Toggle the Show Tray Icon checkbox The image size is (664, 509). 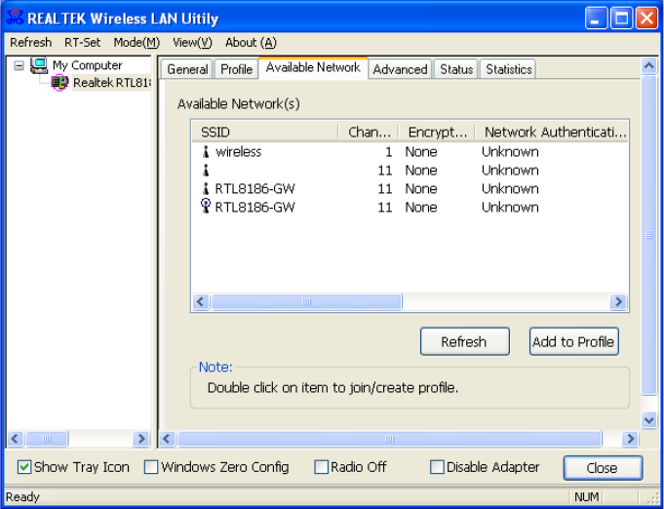(24, 467)
